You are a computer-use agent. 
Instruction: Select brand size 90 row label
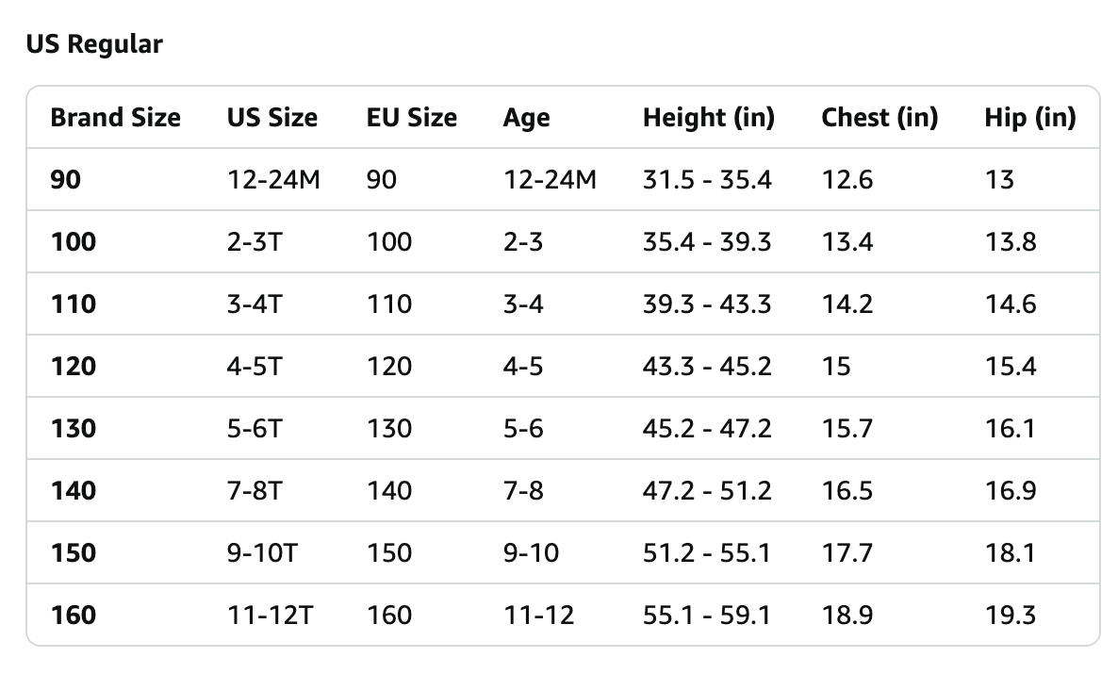click(66, 180)
